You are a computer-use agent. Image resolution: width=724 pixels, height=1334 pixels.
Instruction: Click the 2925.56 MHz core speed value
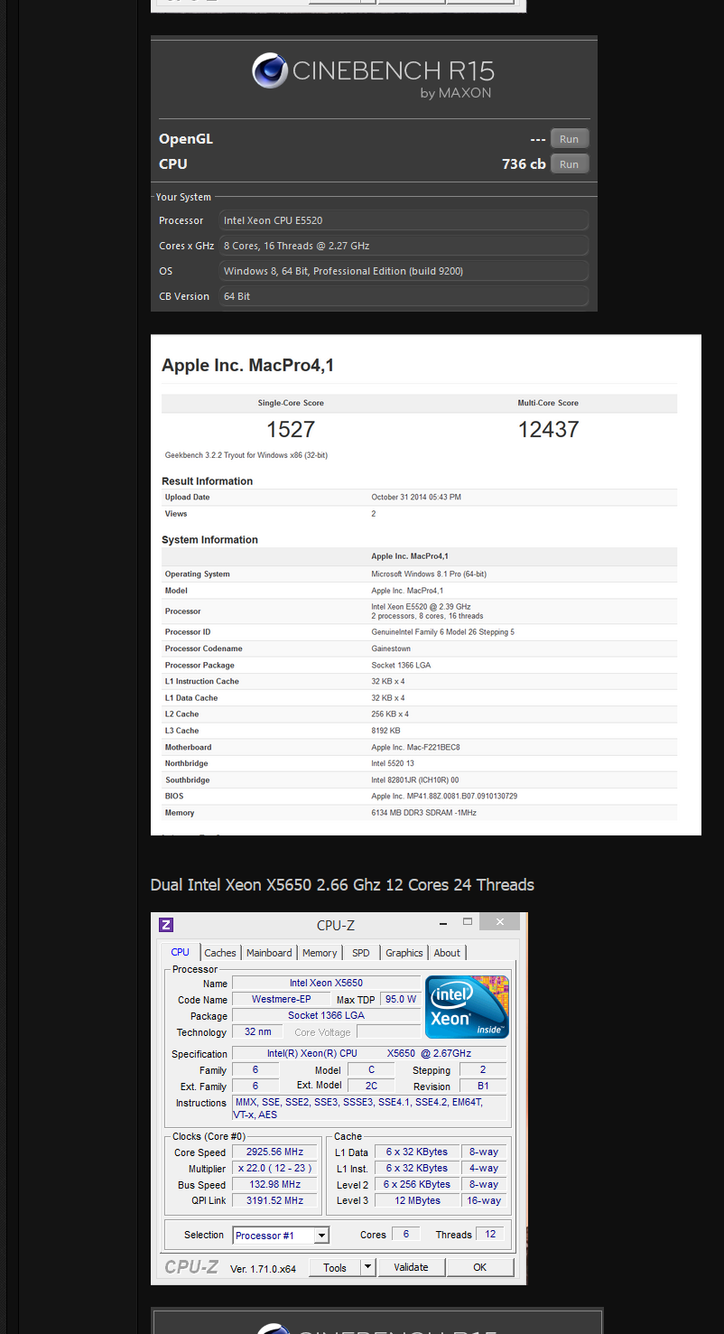tap(274, 1152)
